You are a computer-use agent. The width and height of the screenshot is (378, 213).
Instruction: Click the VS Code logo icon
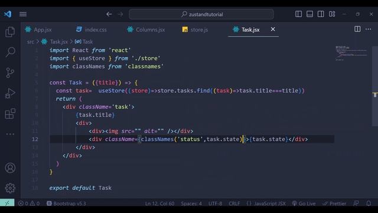coord(8,14)
